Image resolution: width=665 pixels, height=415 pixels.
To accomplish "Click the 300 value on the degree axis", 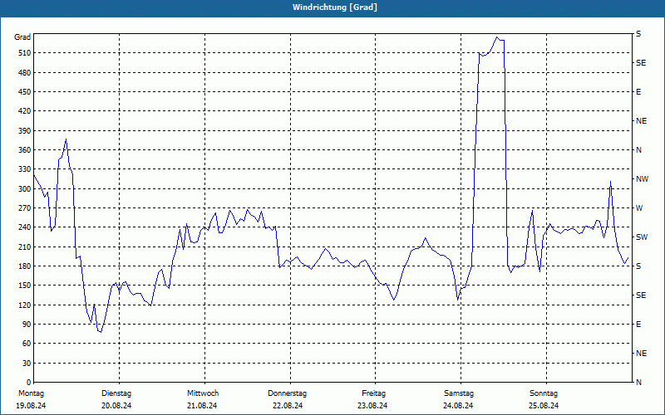I will tap(25, 189).
